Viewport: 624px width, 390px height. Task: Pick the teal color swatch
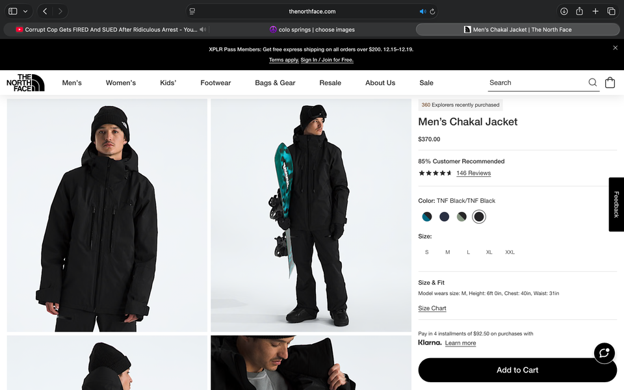427,216
